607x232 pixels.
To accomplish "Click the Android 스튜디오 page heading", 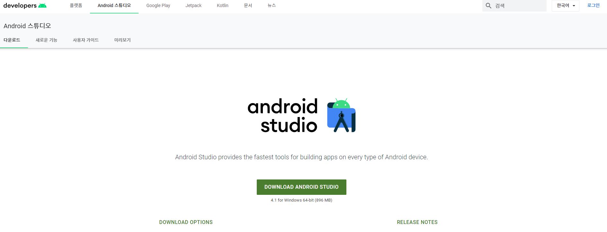I will (x=27, y=26).
